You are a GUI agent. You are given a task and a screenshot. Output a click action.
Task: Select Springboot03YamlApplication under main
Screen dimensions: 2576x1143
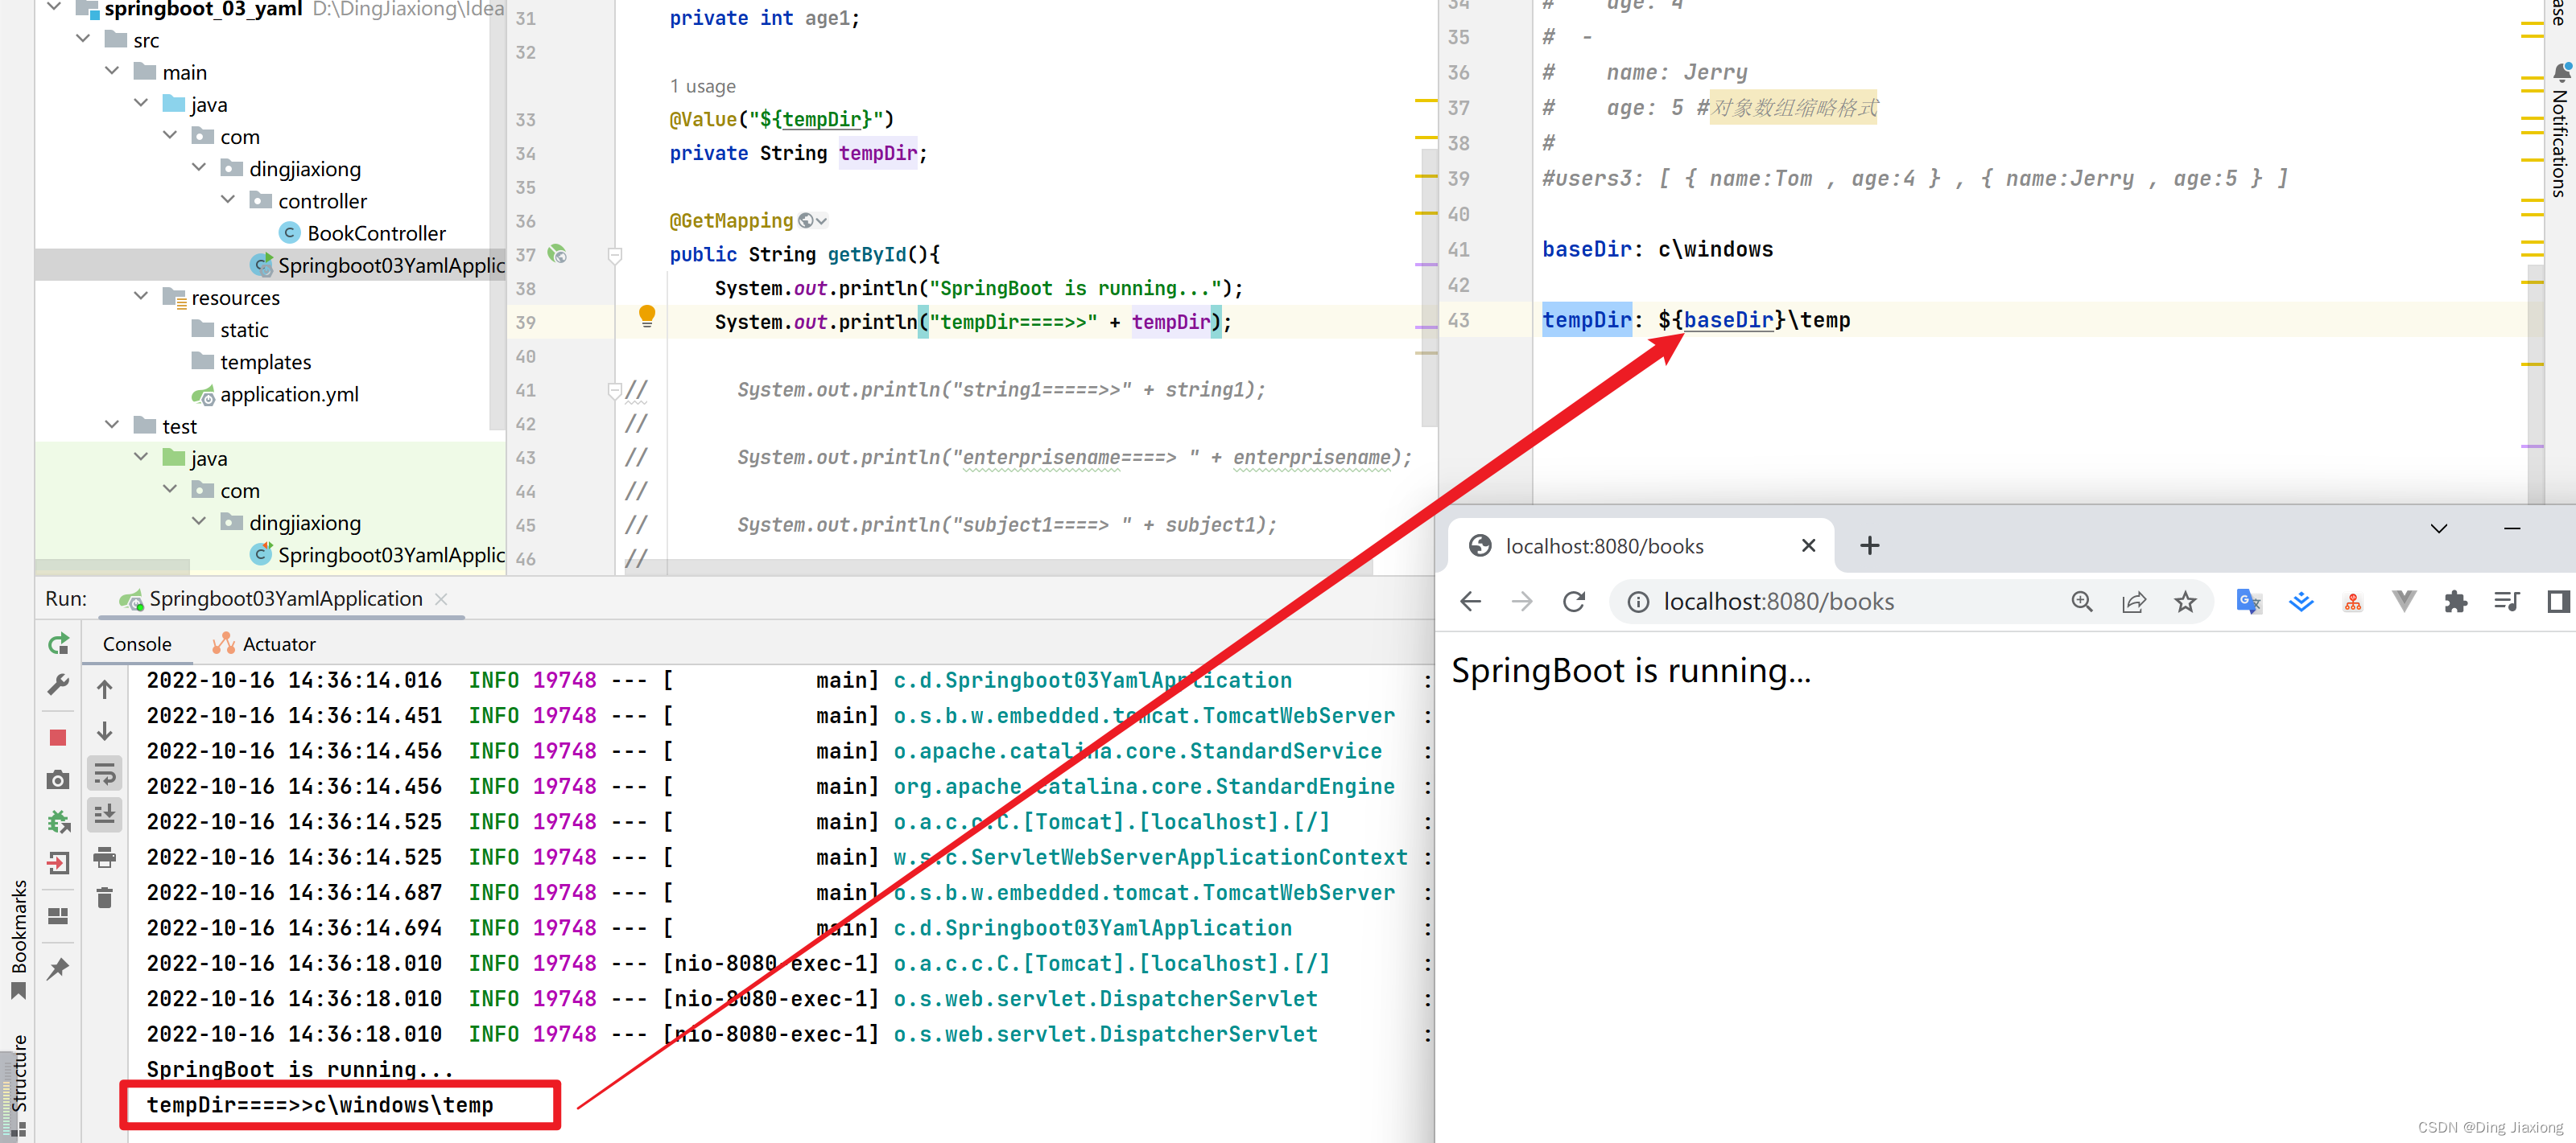[378, 265]
